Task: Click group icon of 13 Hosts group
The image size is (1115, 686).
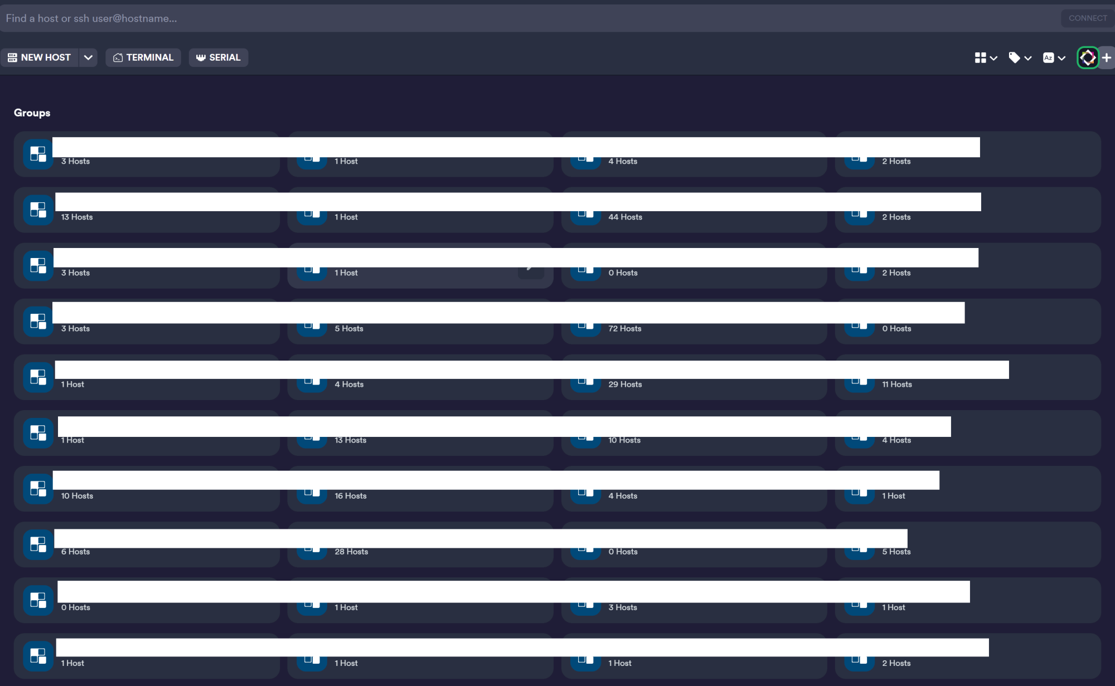Action: coord(38,210)
